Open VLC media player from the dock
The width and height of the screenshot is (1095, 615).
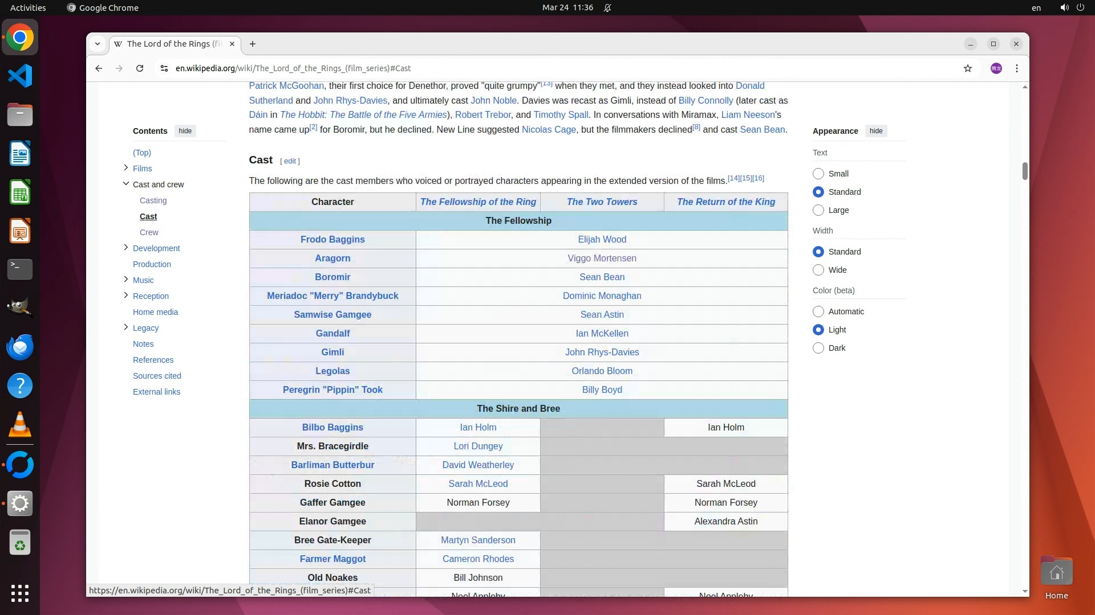pyautogui.click(x=20, y=425)
